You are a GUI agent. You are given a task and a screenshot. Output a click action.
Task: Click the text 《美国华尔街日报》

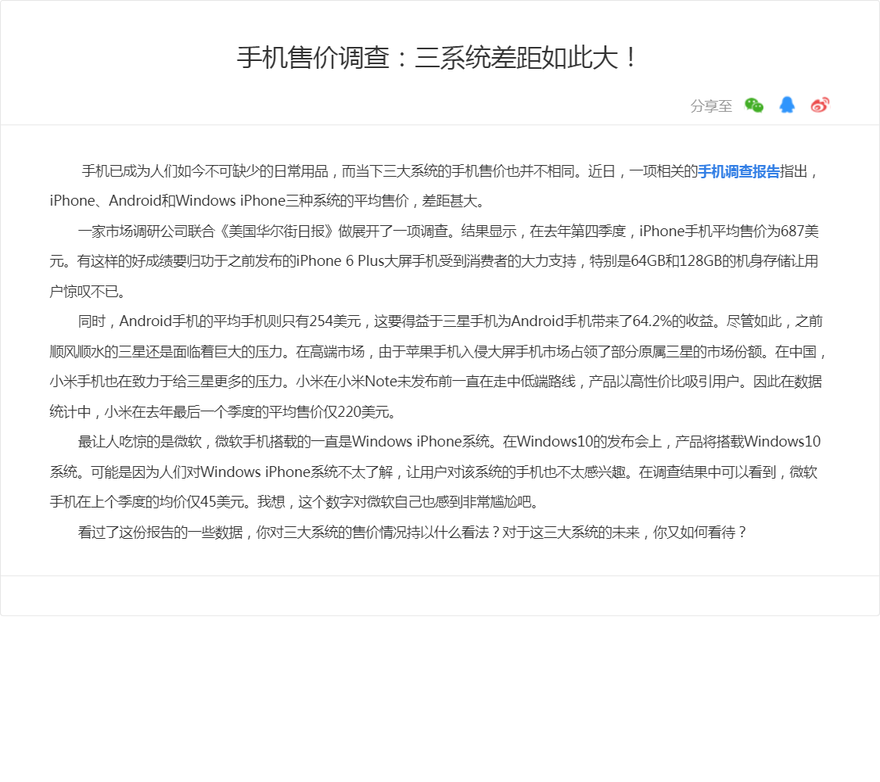point(275,231)
